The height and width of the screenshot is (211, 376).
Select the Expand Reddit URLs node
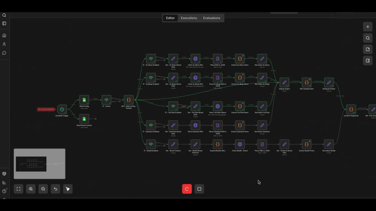pos(217,144)
